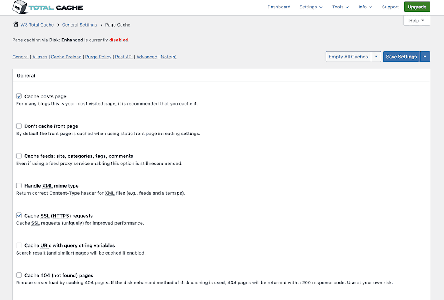Click the green Upgrade button
This screenshot has height=300, width=444.
point(417,7)
